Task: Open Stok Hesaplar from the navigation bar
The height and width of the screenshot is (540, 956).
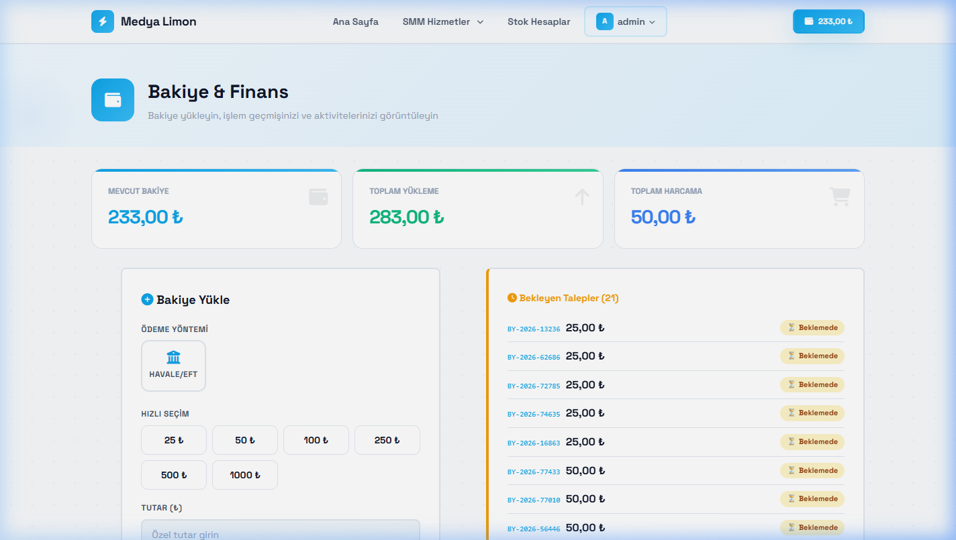Action: (x=538, y=21)
